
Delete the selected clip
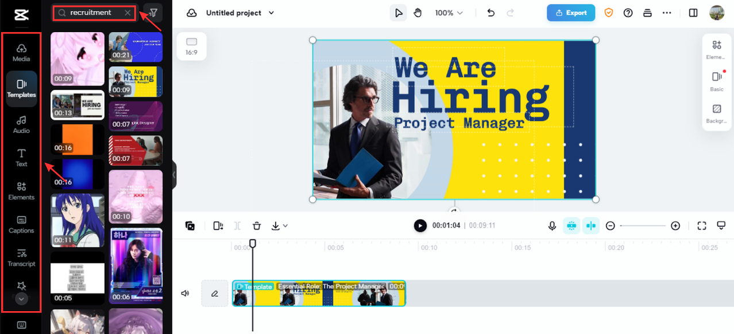[x=257, y=226]
